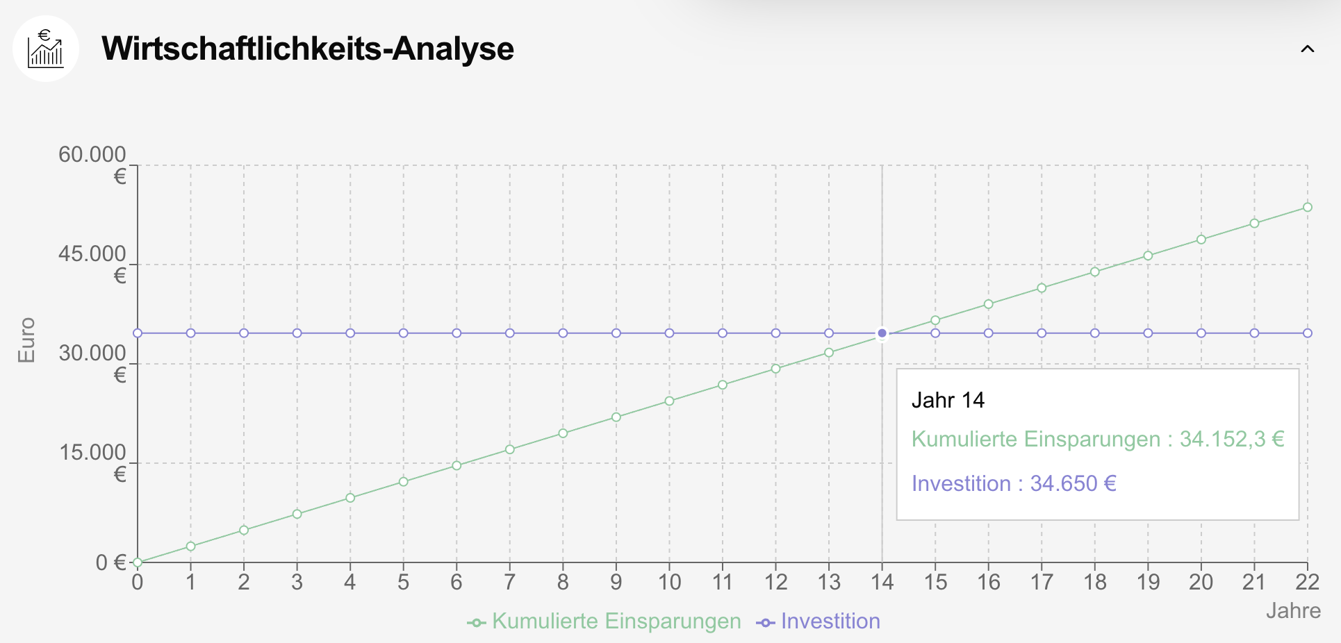
Task: Click savings data point at year 22
Action: click(1308, 207)
